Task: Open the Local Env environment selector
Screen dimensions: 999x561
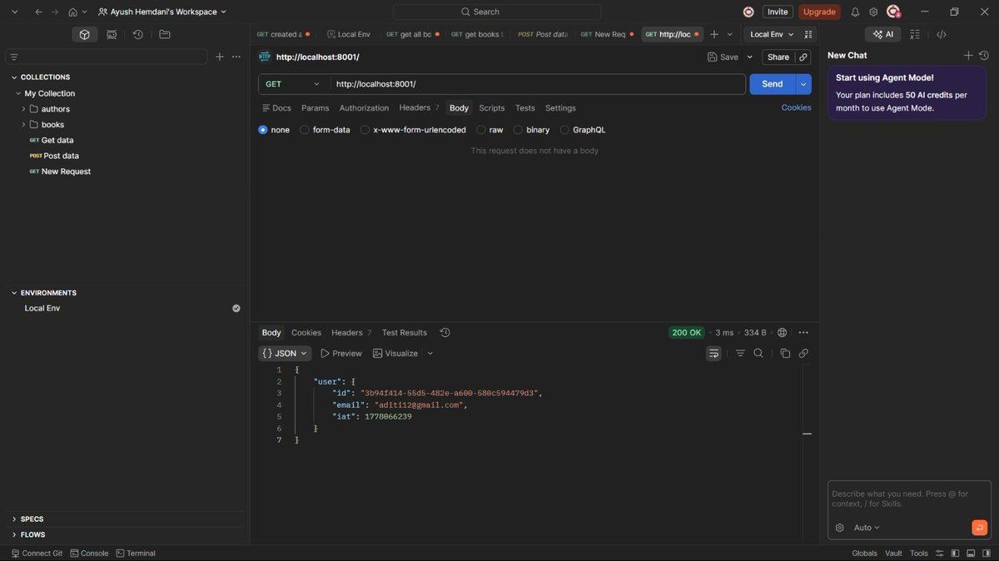Action: point(772,34)
